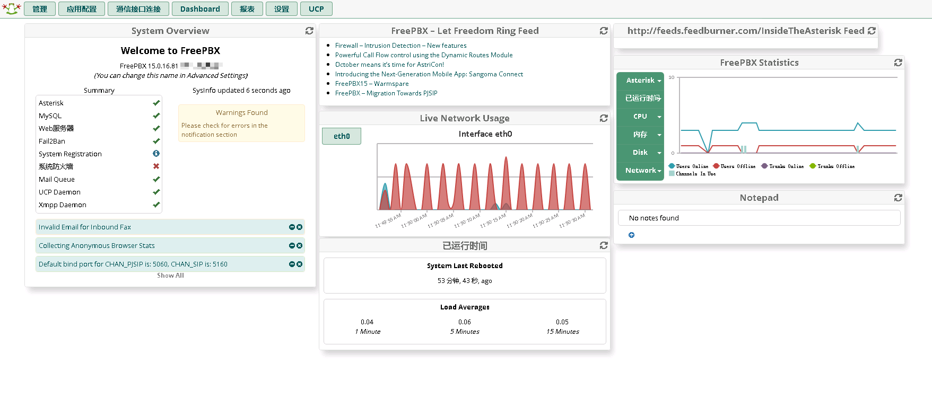
Task: Click the System Last Rebooted heading
Action: (465, 266)
